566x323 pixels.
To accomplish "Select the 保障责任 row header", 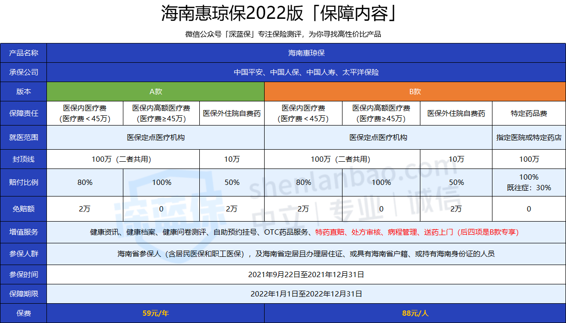I will 24,113.
